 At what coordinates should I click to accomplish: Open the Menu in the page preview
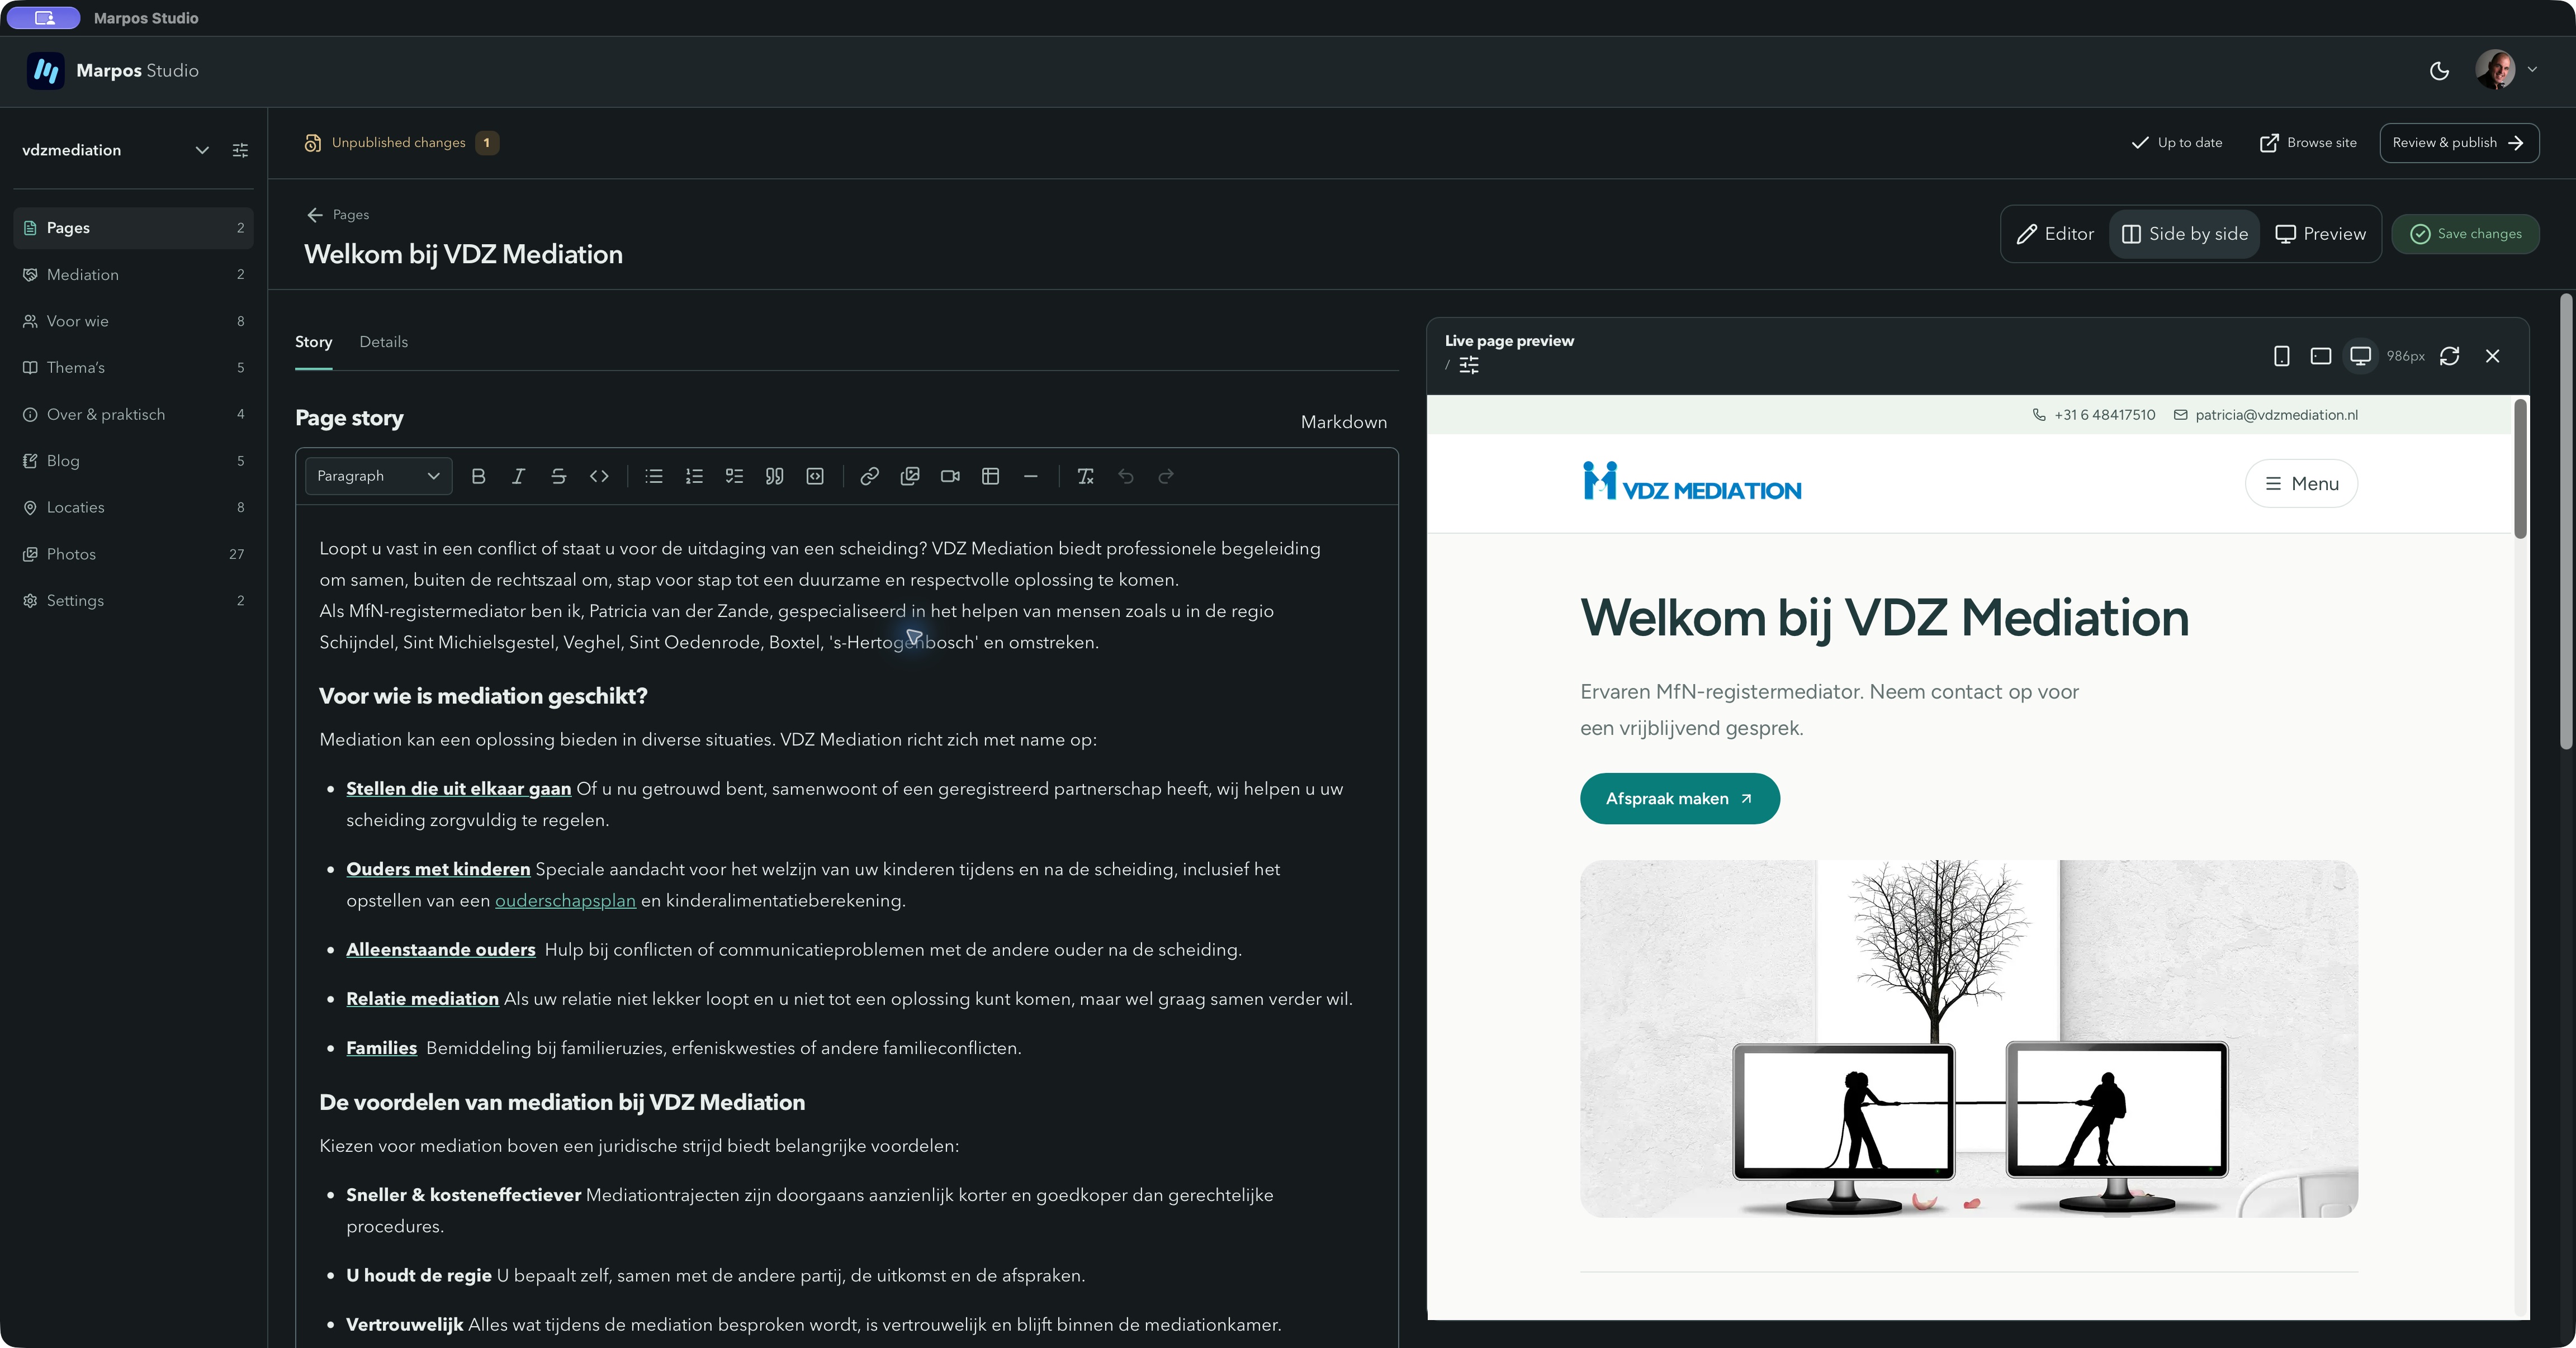coord(2301,484)
